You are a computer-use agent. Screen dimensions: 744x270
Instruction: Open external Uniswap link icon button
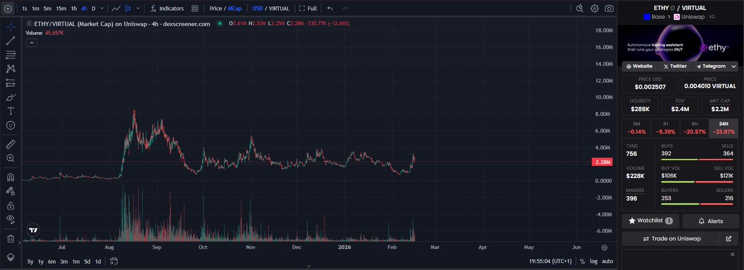[x=728, y=238]
